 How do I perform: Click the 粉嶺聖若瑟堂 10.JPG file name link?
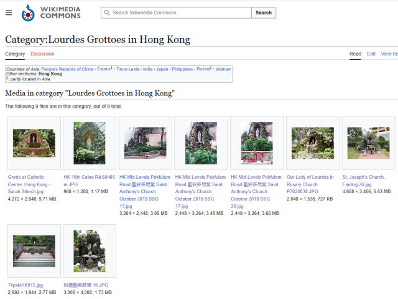coord(86,285)
